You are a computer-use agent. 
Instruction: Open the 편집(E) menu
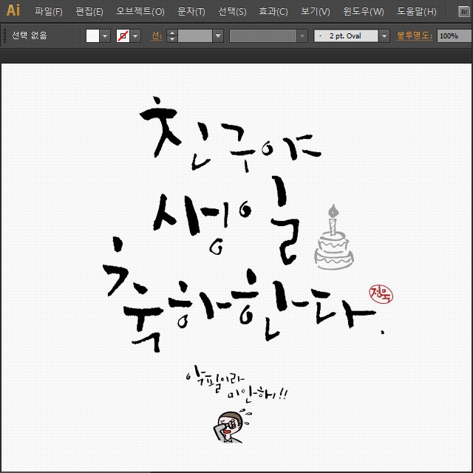(89, 12)
